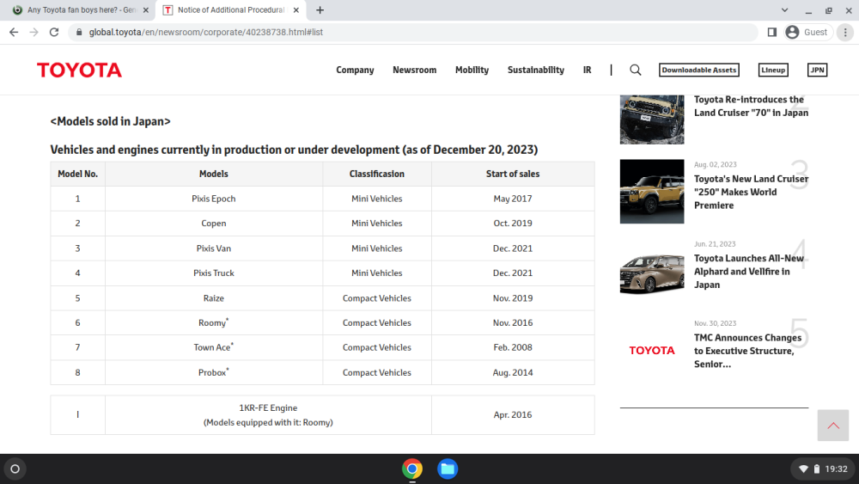
Task: Switch to JPN language
Action: 817,70
